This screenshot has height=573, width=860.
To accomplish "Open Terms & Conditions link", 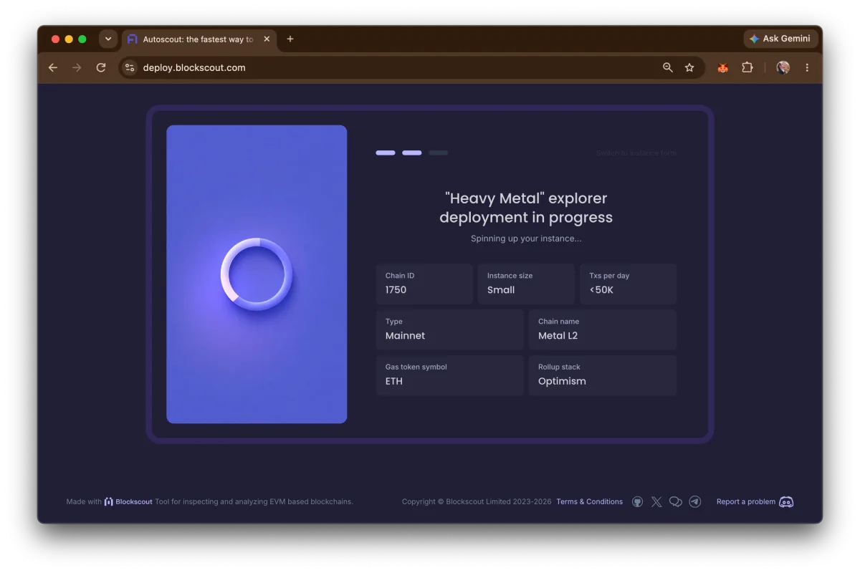I will [x=590, y=502].
